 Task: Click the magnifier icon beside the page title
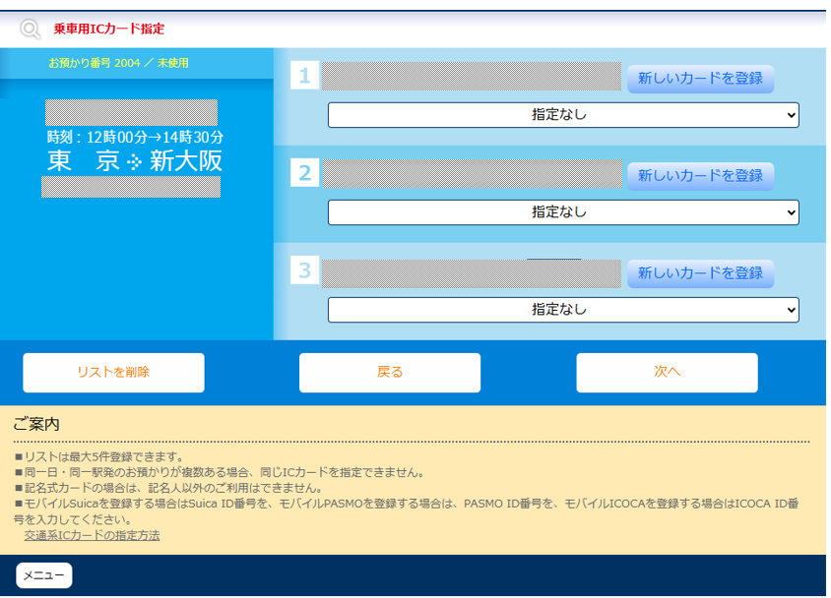[31, 29]
